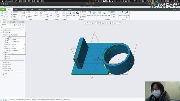Open the Pattern (陣列) tool

(x=64, y=13)
